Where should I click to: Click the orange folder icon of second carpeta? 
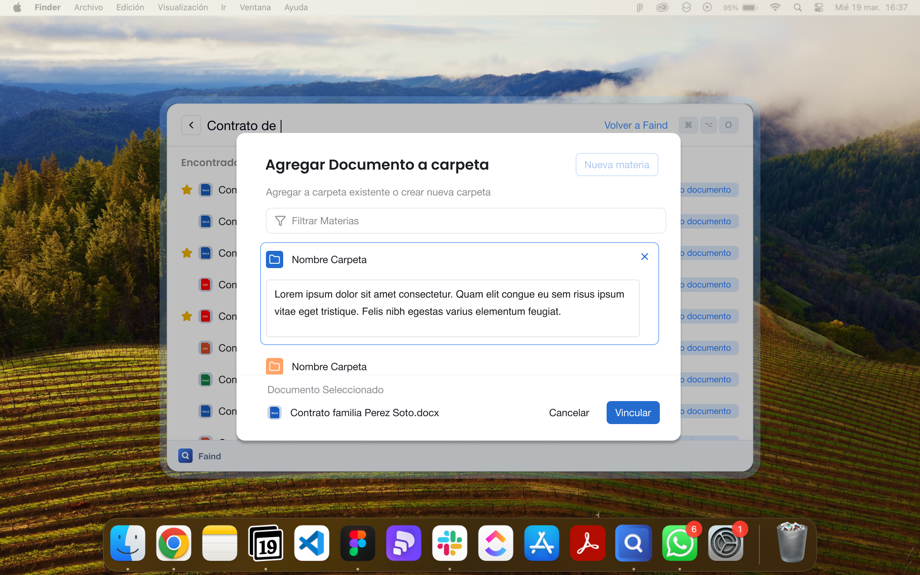275,366
